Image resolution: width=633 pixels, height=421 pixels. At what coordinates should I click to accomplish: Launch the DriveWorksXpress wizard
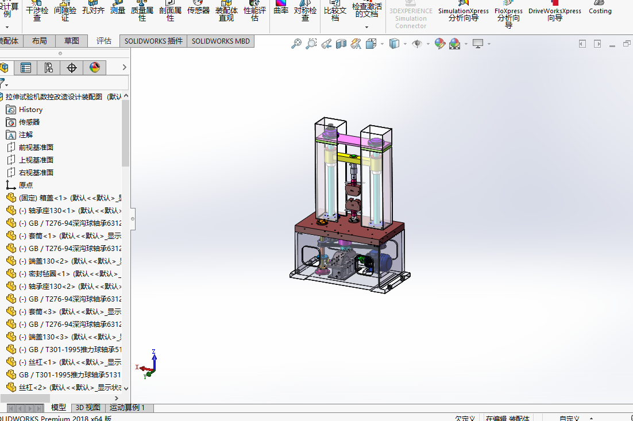click(x=555, y=11)
